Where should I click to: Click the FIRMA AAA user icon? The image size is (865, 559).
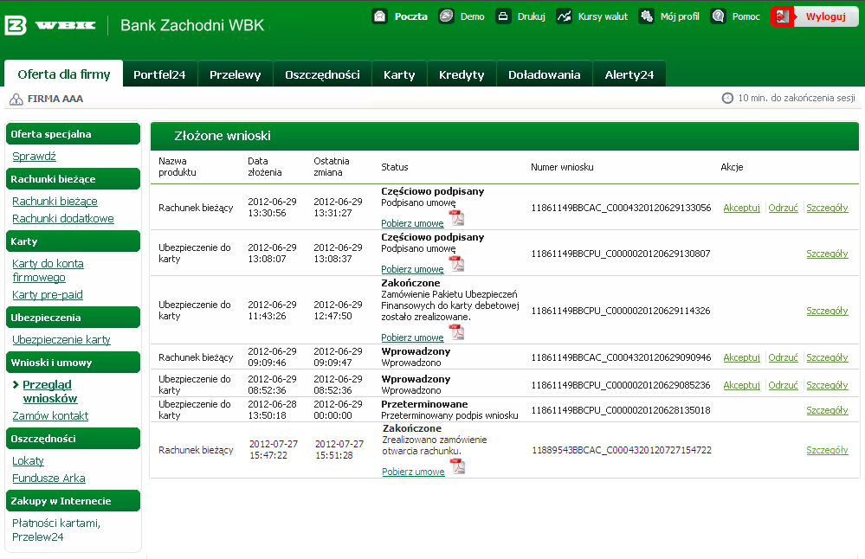pyautogui.click(x=16, y=100)
